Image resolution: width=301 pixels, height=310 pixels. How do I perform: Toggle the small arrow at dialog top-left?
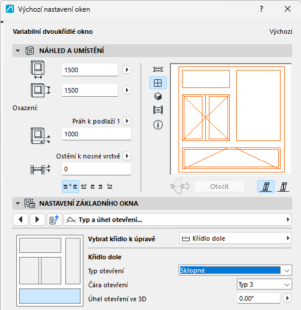[x=2, y=22]
